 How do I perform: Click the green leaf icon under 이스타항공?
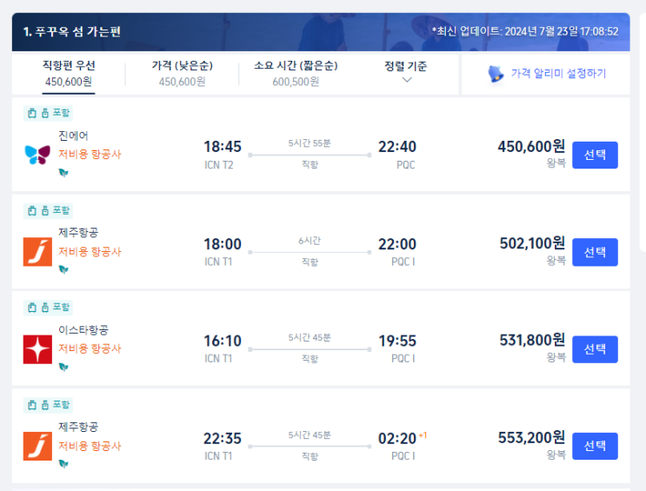[x=63, y=367]
